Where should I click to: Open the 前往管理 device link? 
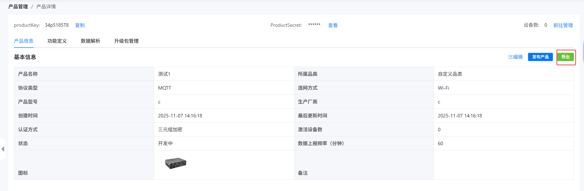(x=563, y=25)
